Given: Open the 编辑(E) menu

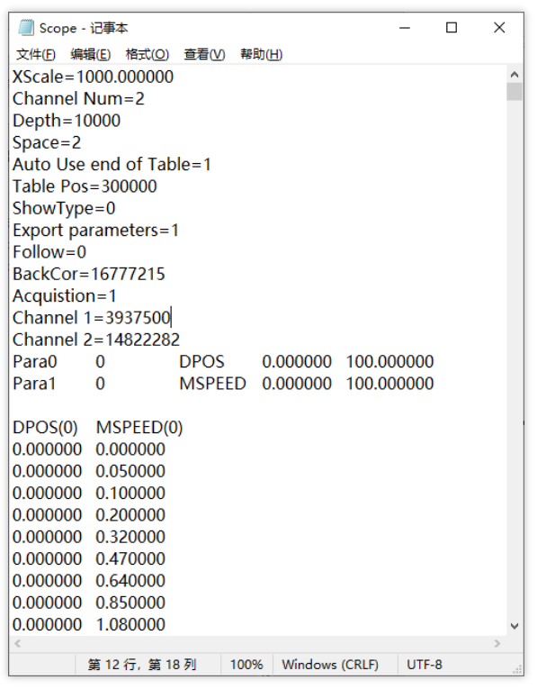Looking at the screenshot, I should coord(91,54).
